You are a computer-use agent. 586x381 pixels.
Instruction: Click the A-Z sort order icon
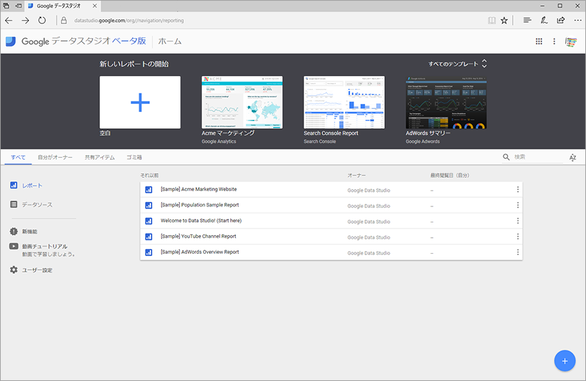click(572, 158)
